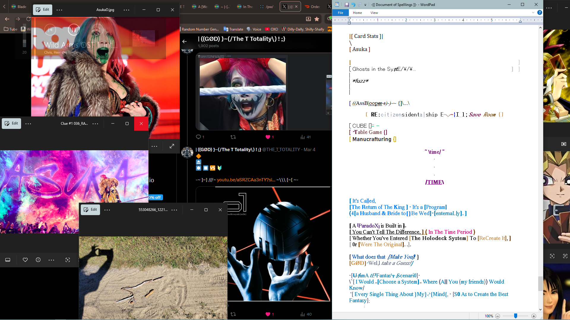Show filmstrip in Clue photo window
570x320 pixels.
point(8,260)
